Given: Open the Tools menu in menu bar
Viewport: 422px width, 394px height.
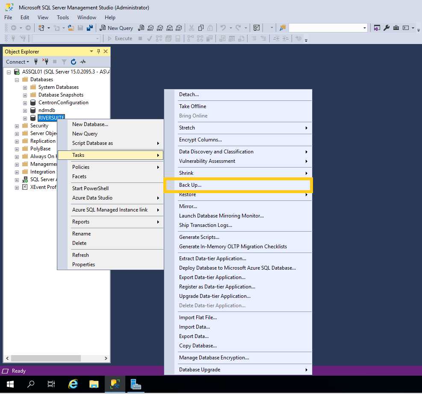Looking at the screenshot, I should click(63, 18).
